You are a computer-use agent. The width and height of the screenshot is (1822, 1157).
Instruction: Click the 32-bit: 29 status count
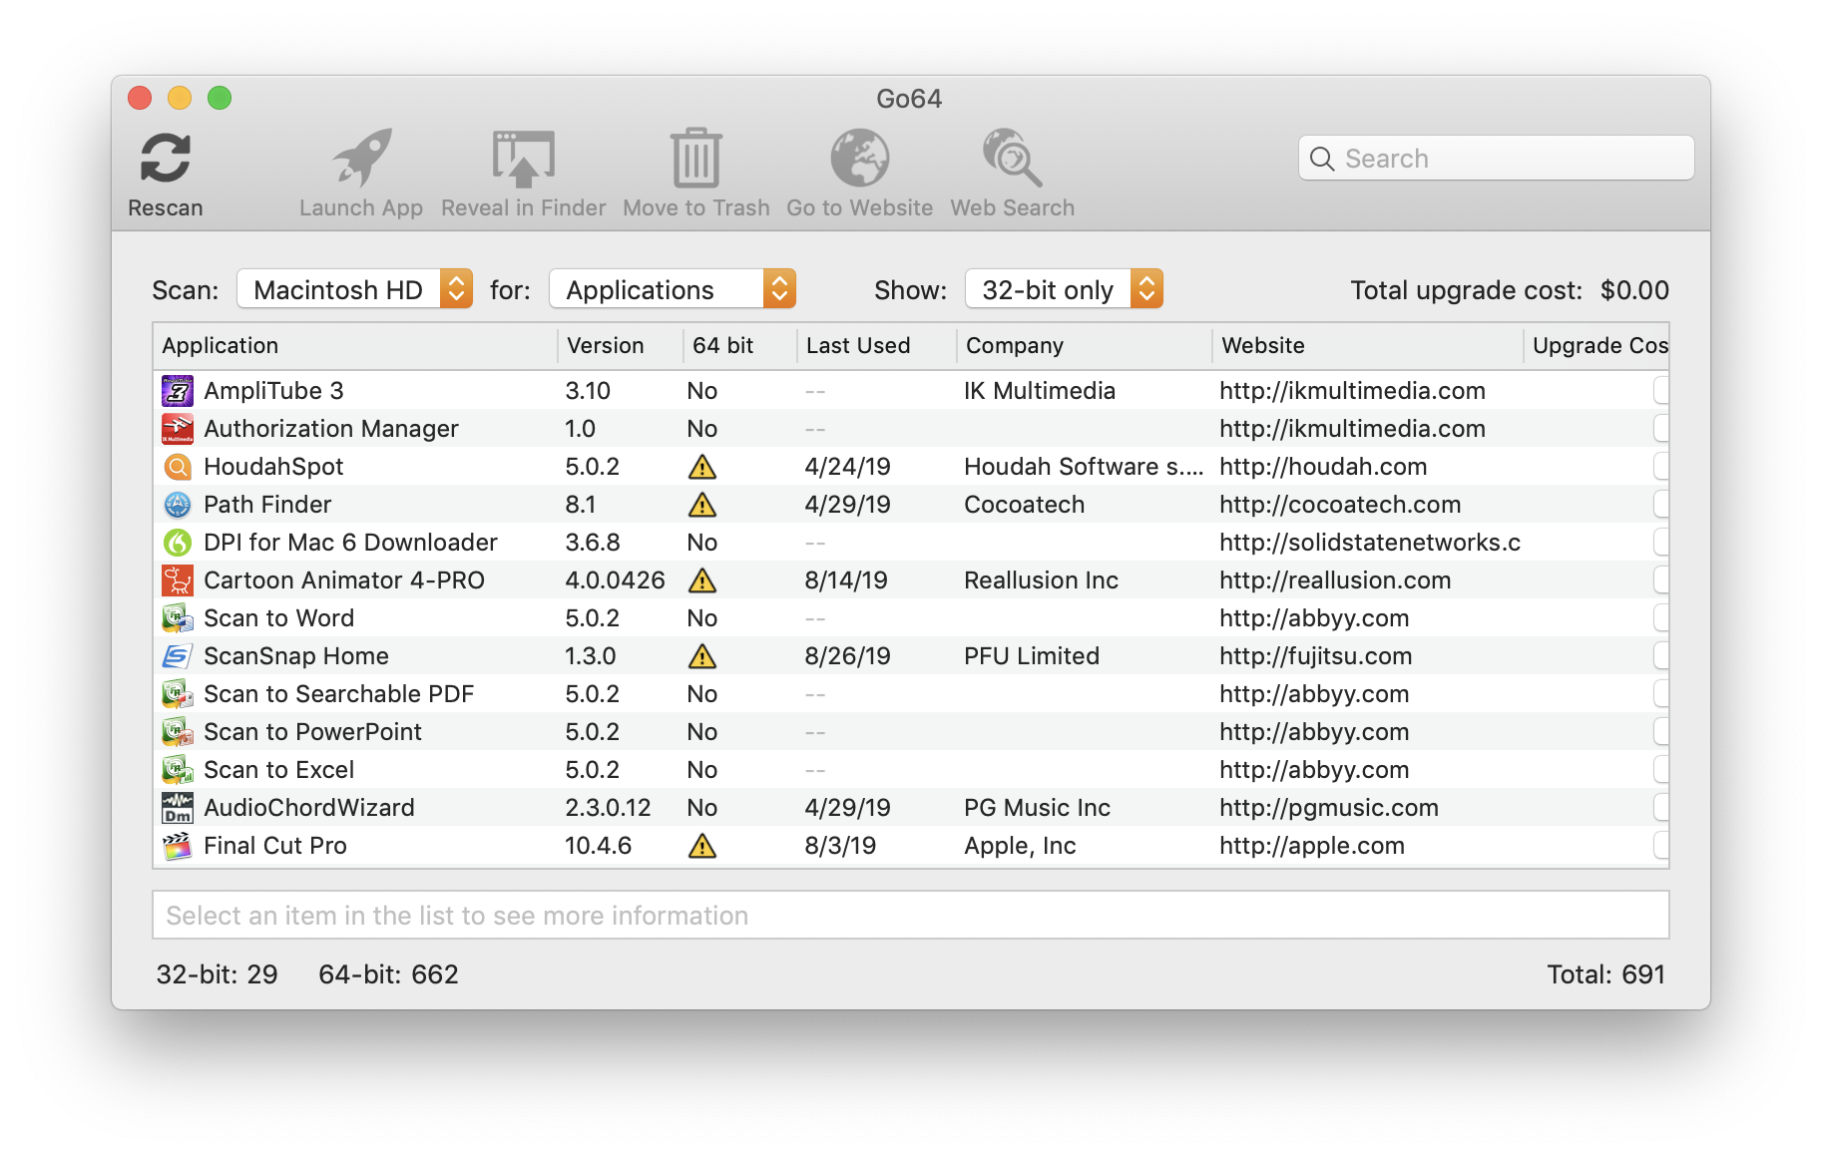(217, 974)
